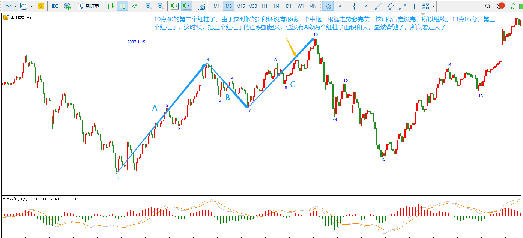Viewport: 523px width, 238px height.
Task: Zoom out of the chart
Action: [x=161, y=6]
